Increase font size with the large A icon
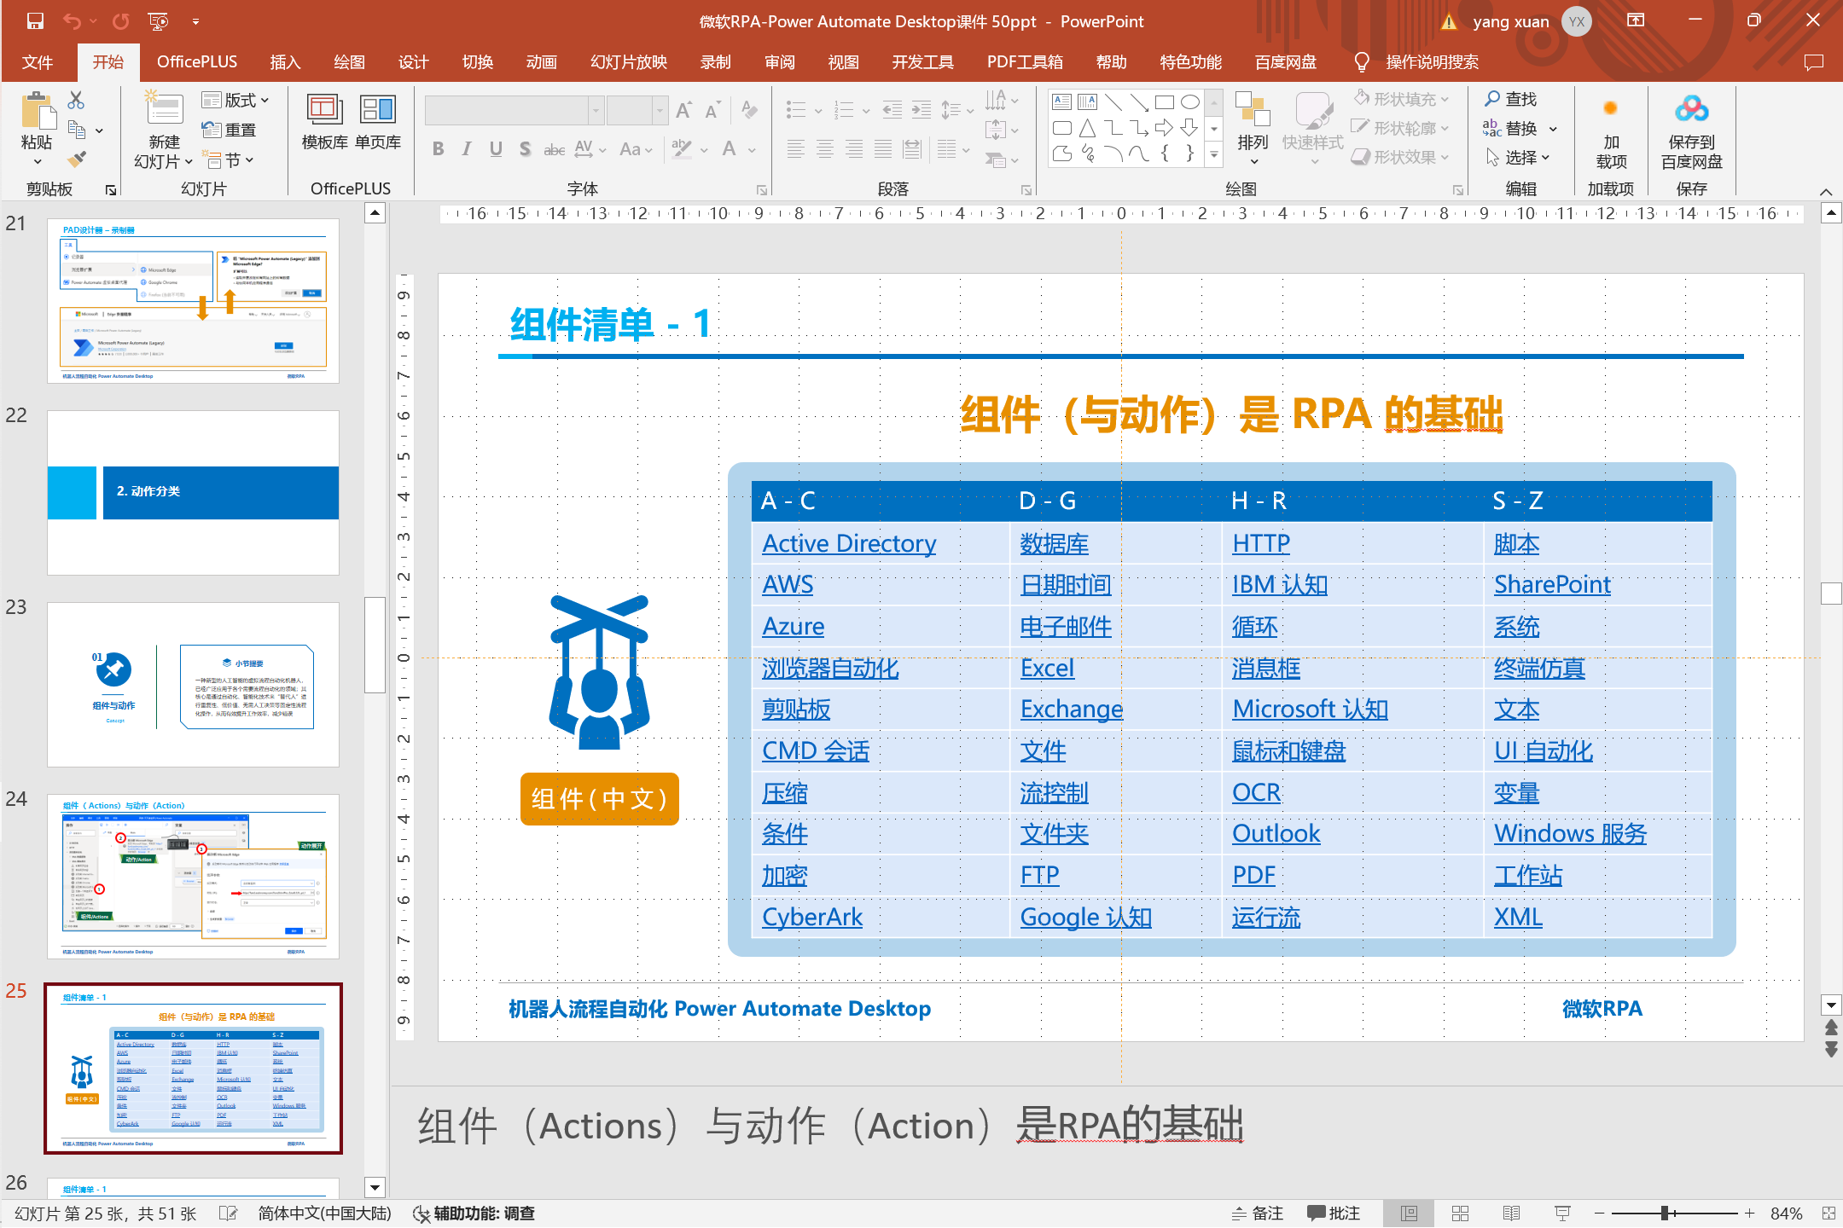1843x1228 pixels. pyautogui.click(x=683, y=110)
